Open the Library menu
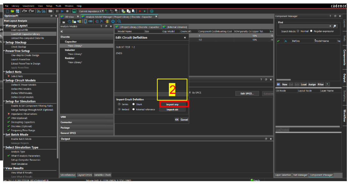 (x=15, y=6)
